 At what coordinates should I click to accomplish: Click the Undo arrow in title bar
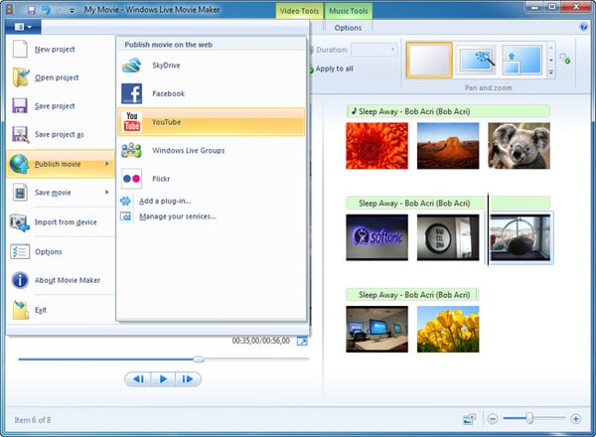[46, 10]
